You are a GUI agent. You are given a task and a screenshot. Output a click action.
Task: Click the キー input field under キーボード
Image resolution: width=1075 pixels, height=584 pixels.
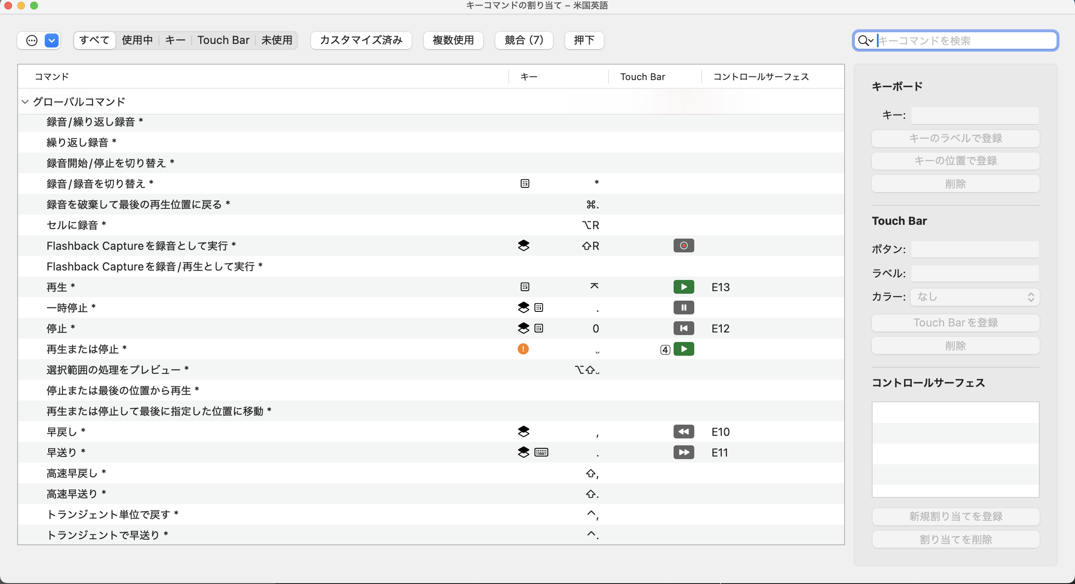(975, 115)
